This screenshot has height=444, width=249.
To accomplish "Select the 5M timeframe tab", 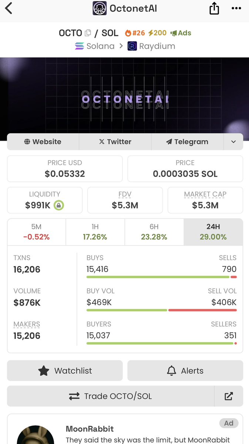I will [36, 232].
